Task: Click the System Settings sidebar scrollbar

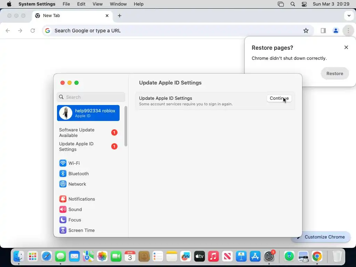Action: tap(126, 126)
